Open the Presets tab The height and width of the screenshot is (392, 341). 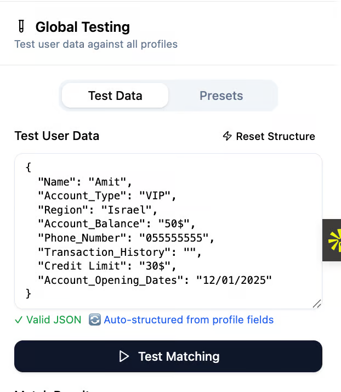click(221, 96)
